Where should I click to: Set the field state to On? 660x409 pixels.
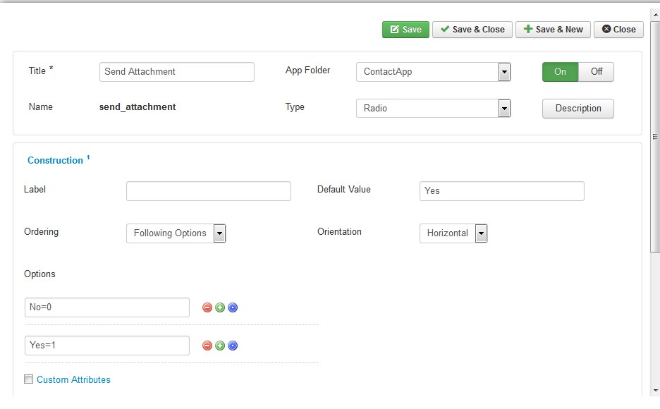point(561,71)
